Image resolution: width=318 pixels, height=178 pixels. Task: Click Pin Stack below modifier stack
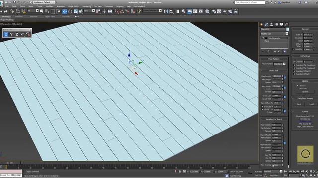click(263, 51)
